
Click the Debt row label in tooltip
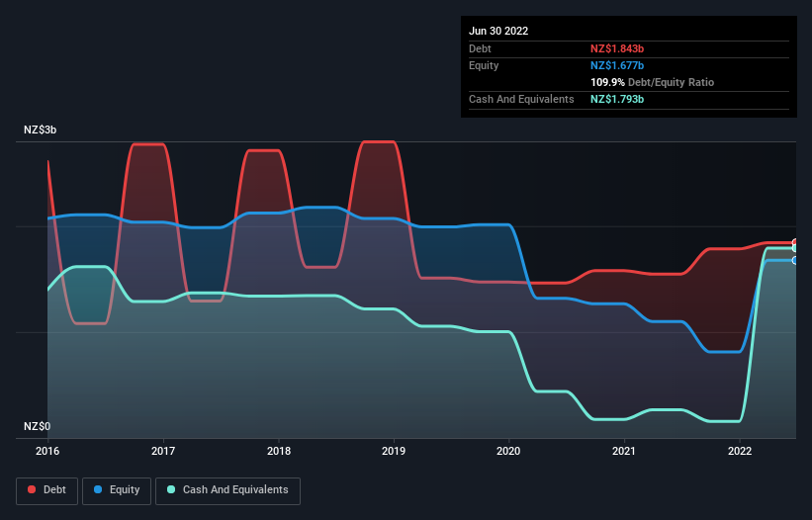[480, 48]
